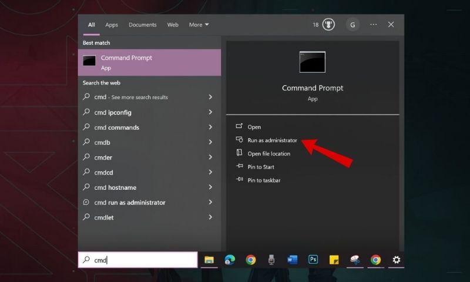This screenshot has height=282, width=470.
Task: Open the three-dots options menu
Action: 373,25
